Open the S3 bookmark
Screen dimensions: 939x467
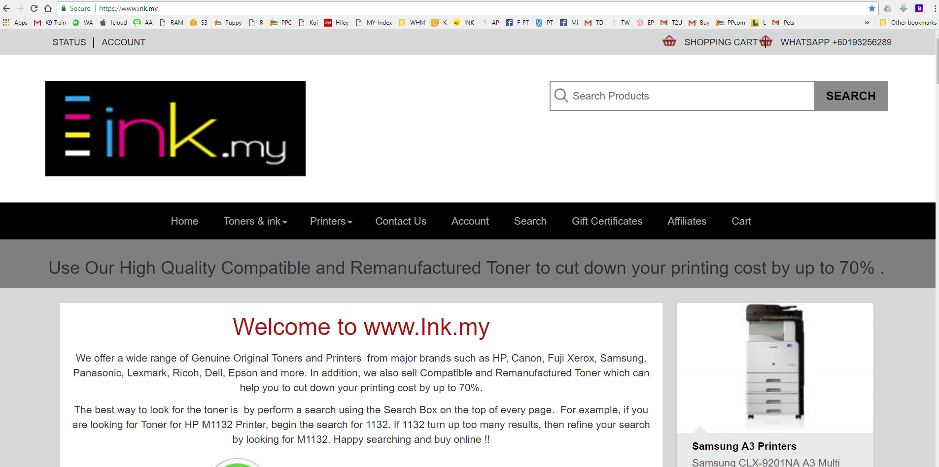pyautogui.click(x=199, y=23)
